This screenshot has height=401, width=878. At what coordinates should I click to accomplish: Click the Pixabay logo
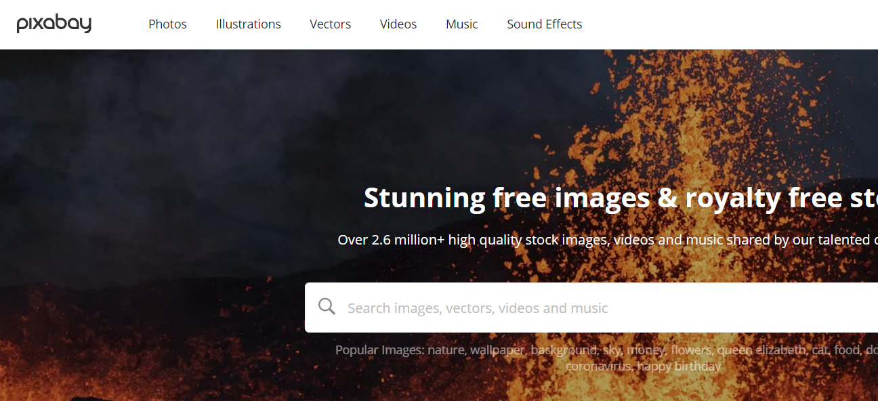click(54, 24)
